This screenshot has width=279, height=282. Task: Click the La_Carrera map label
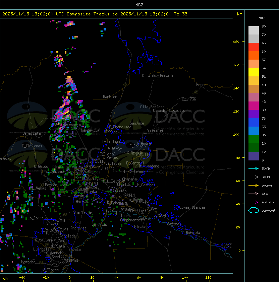[38, 218]
